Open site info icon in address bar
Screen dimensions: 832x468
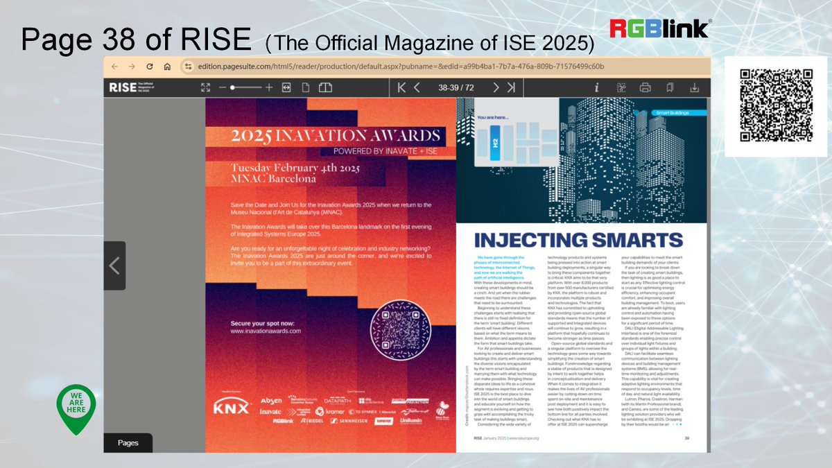pyautogui.click(x=187, y=67)
